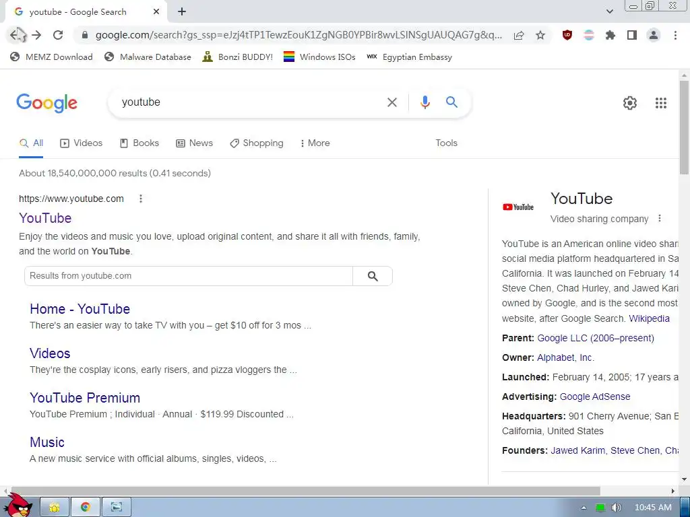This screenshot has height=517, width=690.
Task: Click the Wikipedia link in knowledge panel
Action: (649, 318)
